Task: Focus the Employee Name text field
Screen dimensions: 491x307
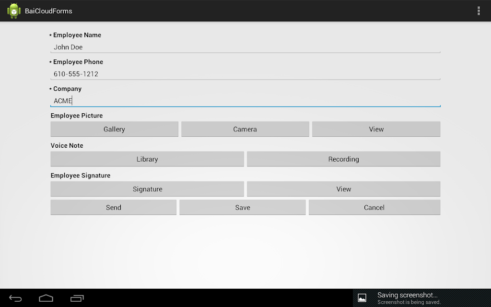Action: coord(245,47)
